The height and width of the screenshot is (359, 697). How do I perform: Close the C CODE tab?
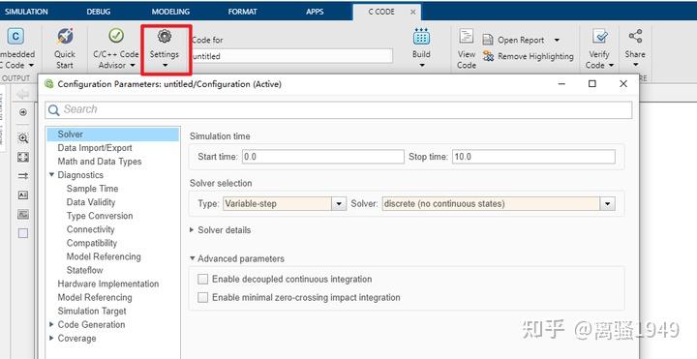413,12
